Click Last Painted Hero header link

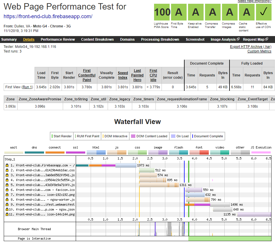(137, 75)
